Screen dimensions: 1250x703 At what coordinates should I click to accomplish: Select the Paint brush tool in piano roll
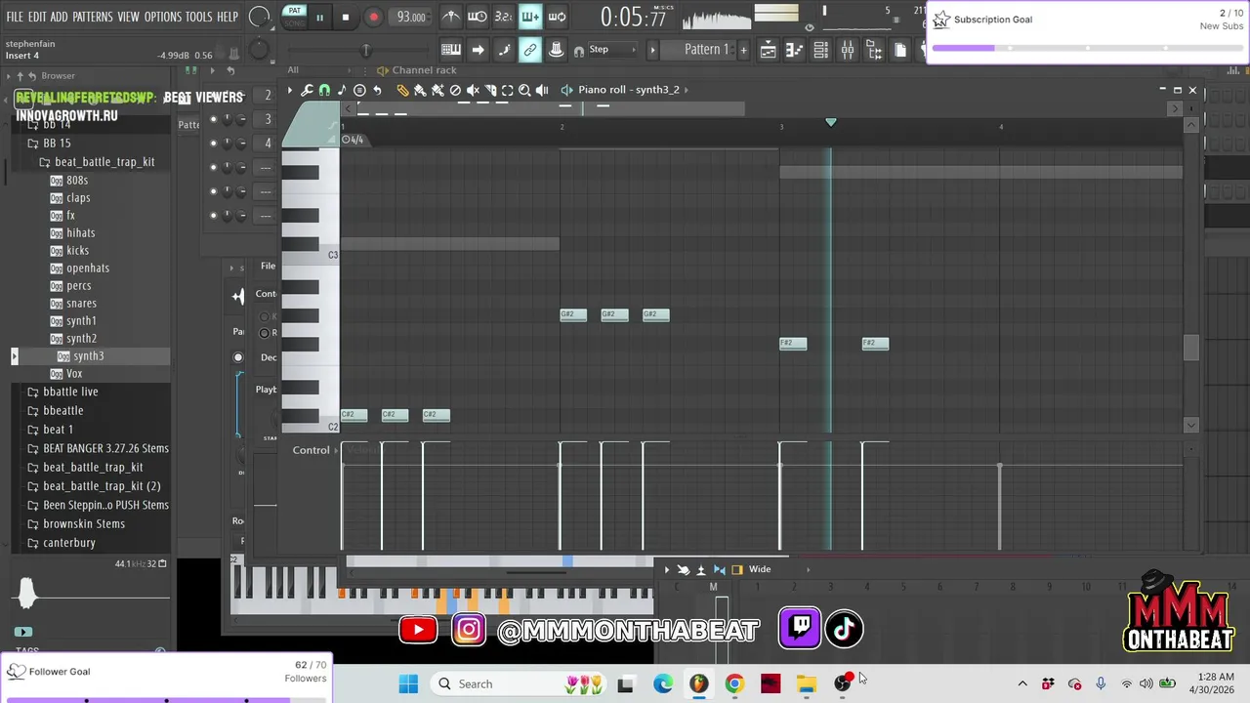[x=420, y=90]
